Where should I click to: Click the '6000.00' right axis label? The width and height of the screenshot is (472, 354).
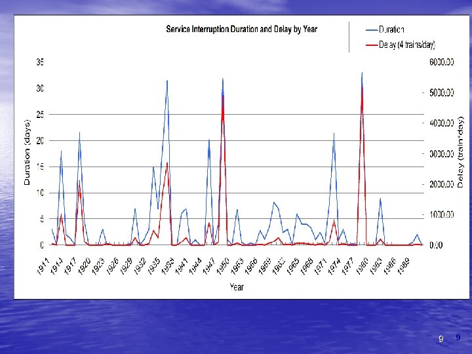click(442, 62)
